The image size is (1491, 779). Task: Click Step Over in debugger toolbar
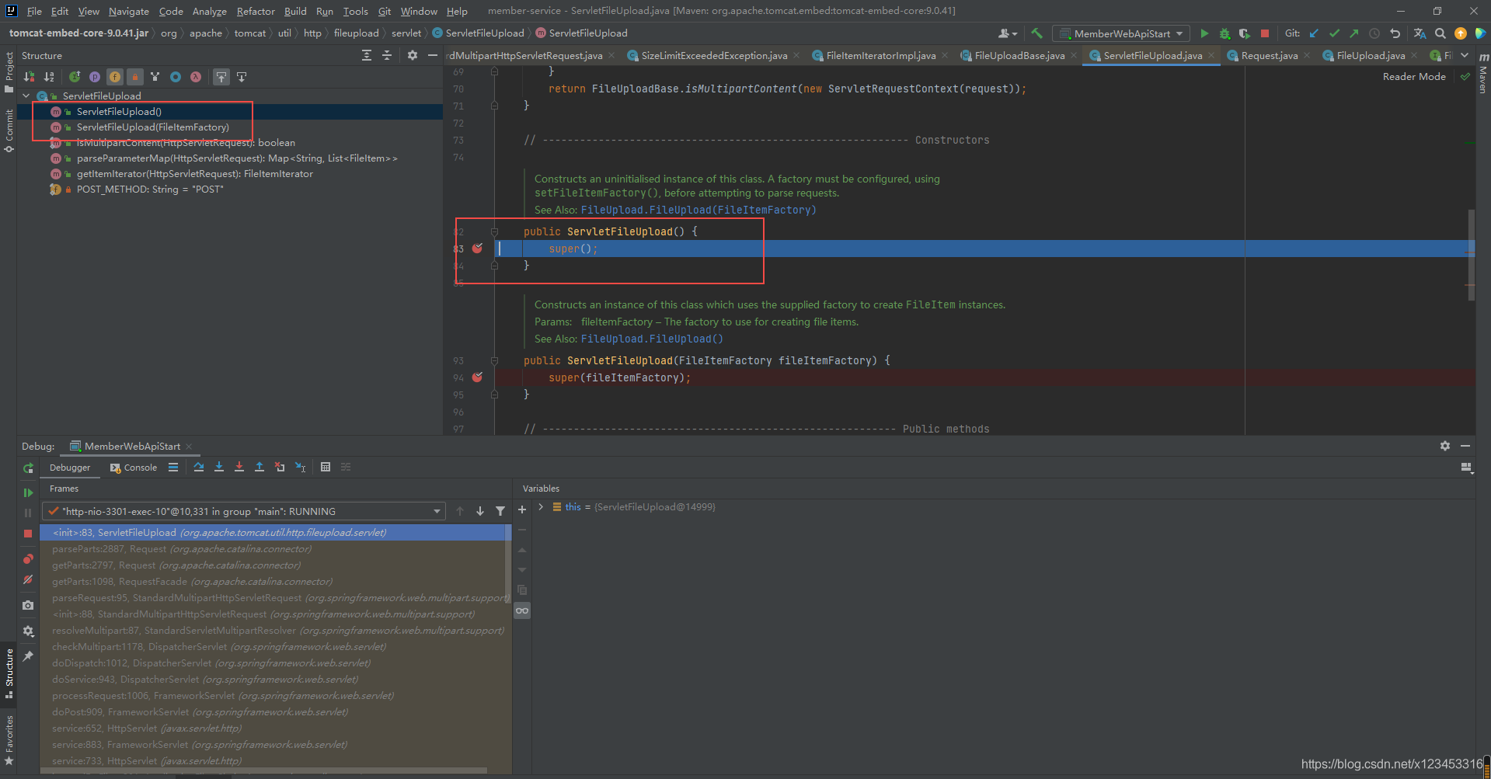(x=199, y=467)
